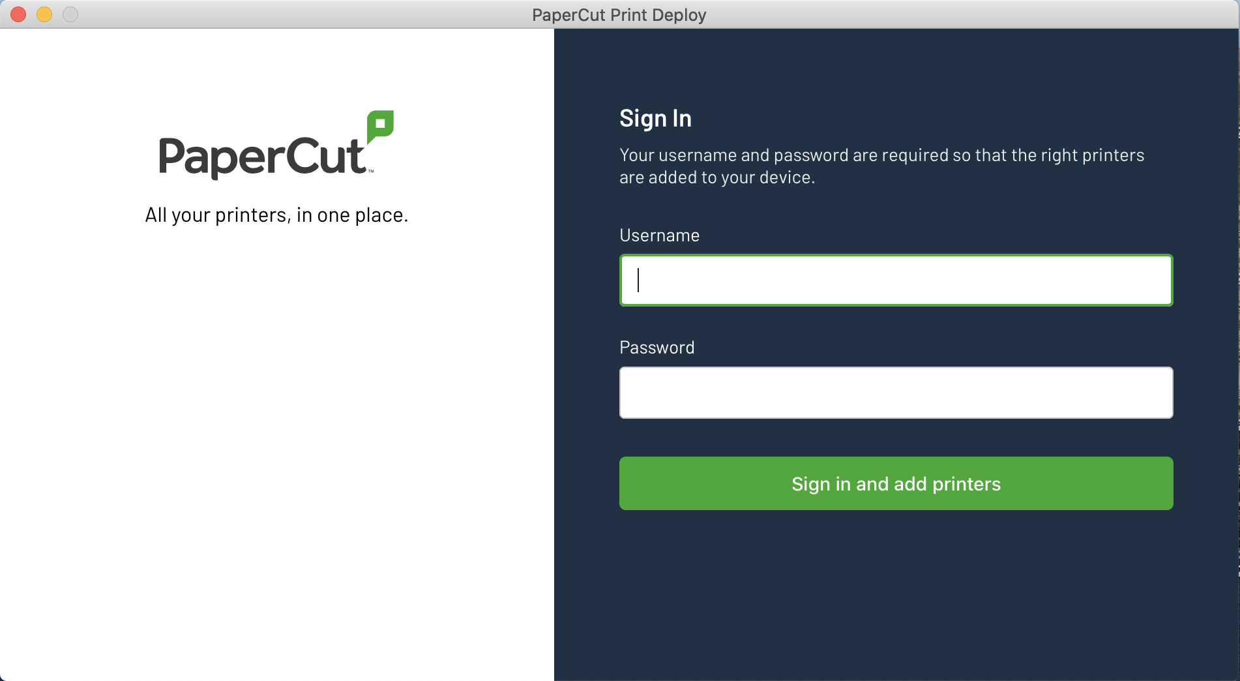Click the green leaf icon in PaperCut logo
Viewport: 1240px width, 681px height.
pos(380,127)
